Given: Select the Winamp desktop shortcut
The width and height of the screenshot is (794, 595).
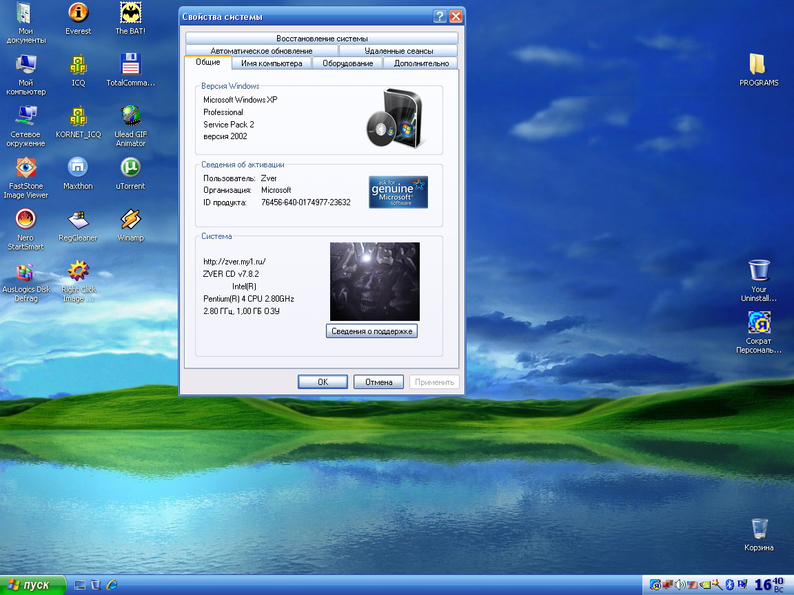Looking at the screenshot, I should 130,225.
